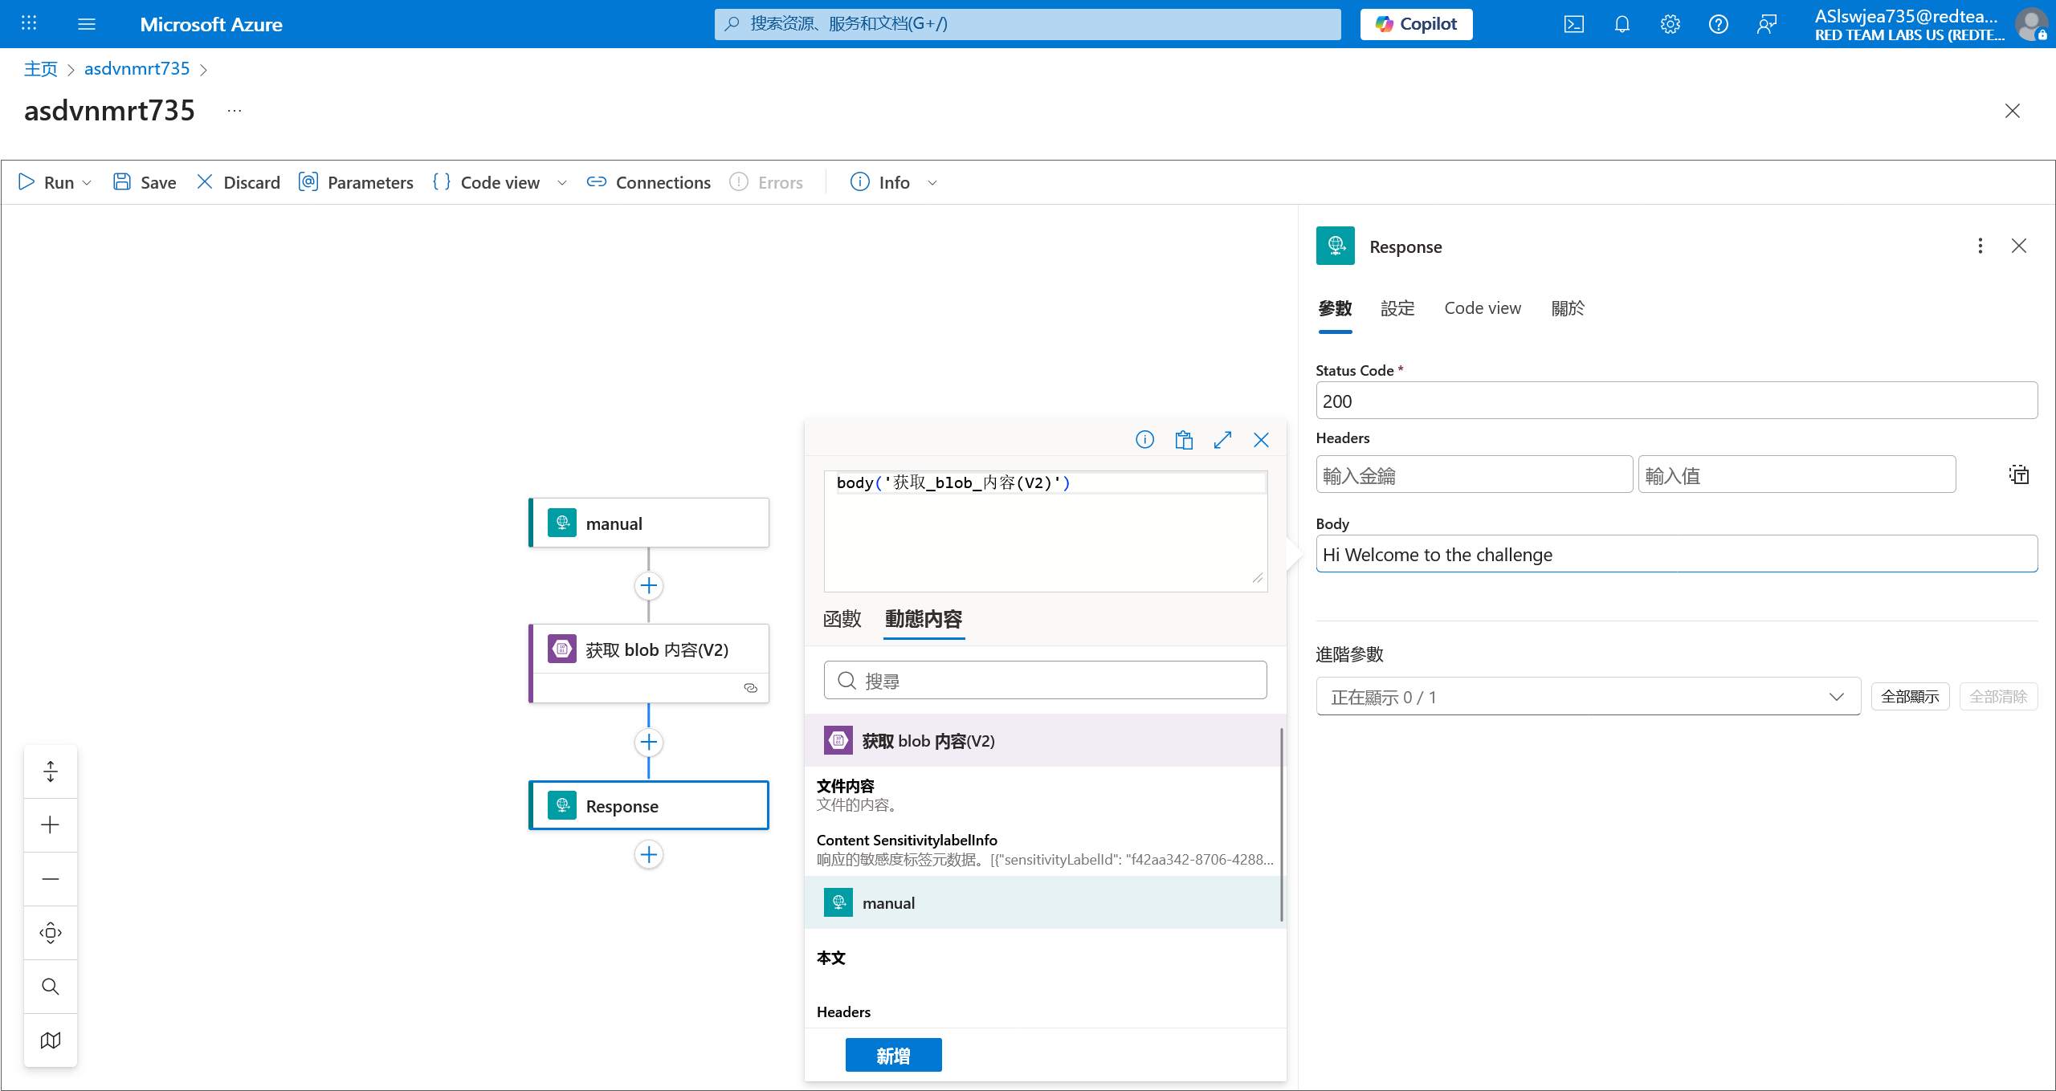Open the 設定 tab in Response panel

coord(1397,308)
